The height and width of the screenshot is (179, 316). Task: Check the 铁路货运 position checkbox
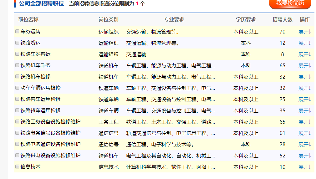[17, 43]
